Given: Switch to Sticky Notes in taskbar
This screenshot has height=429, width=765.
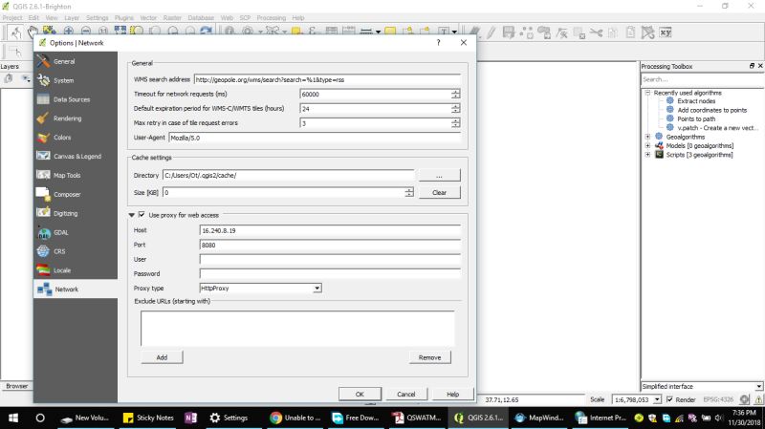Looking at the screenshot, I should [x=149, y=418].
